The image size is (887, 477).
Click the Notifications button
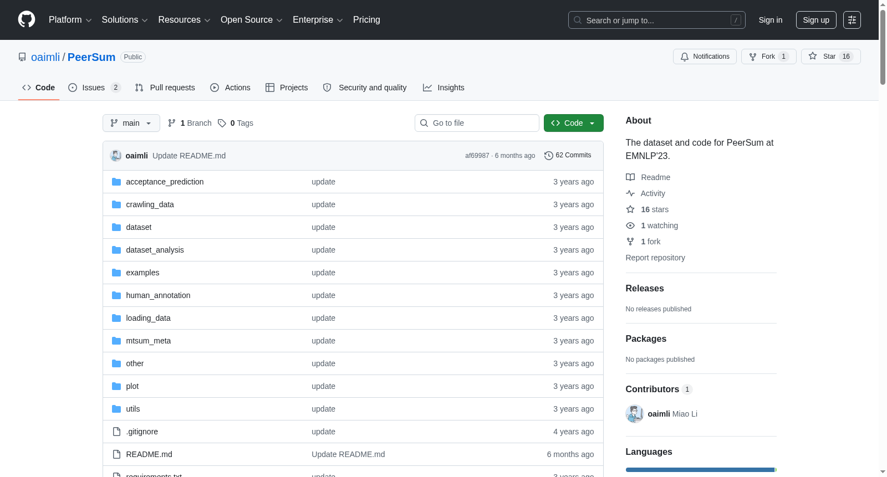tap(705, 57)
